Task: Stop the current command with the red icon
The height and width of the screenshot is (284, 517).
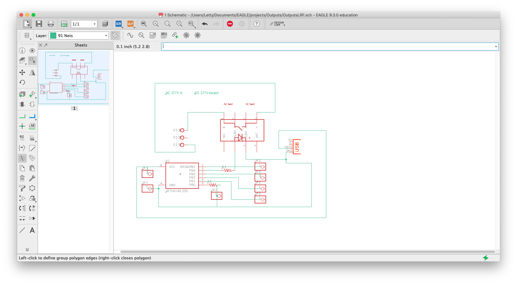Action: (x=230, y=24)
